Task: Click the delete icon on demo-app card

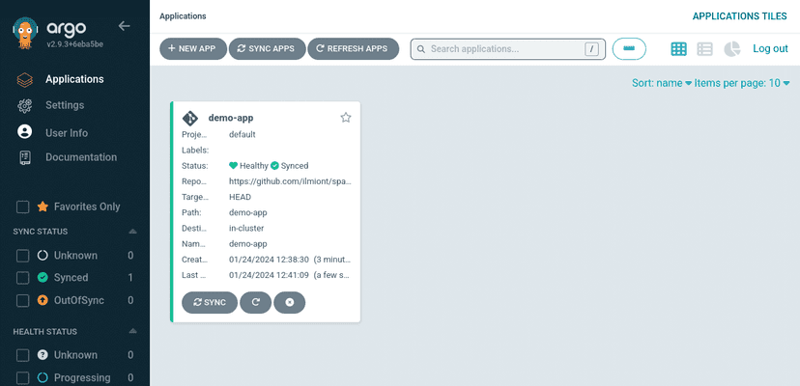Action: (x=289, y=302)
